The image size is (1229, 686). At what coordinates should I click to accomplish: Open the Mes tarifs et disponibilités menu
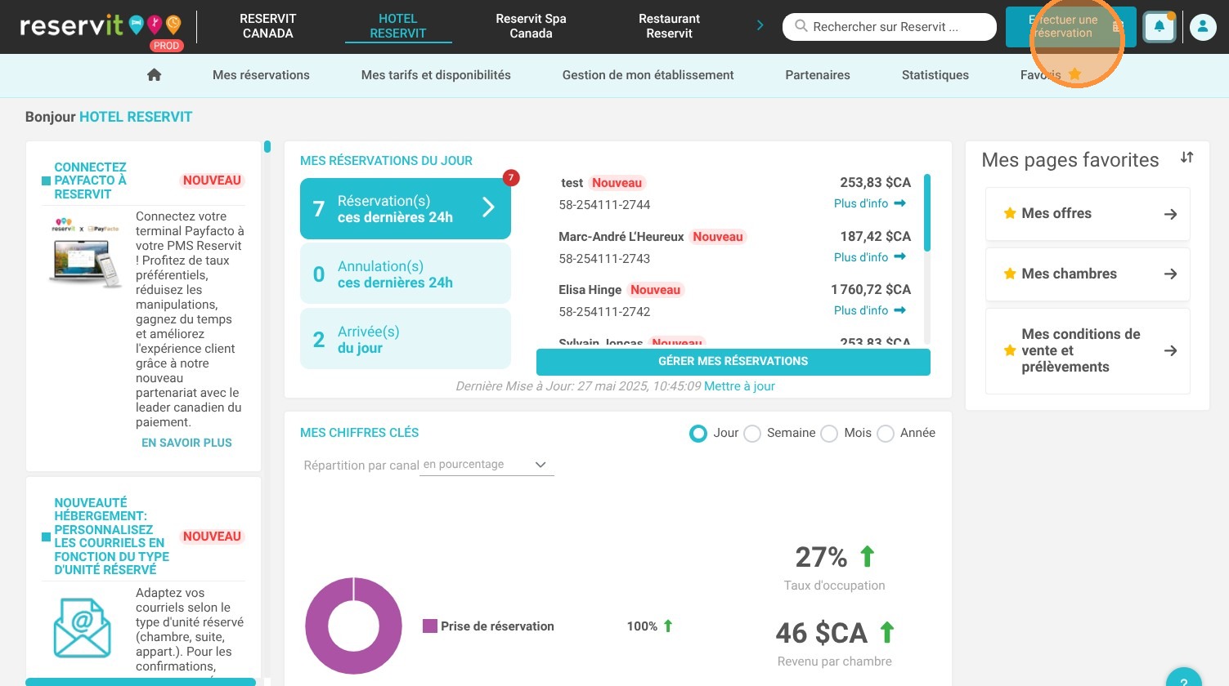[436, 75]
